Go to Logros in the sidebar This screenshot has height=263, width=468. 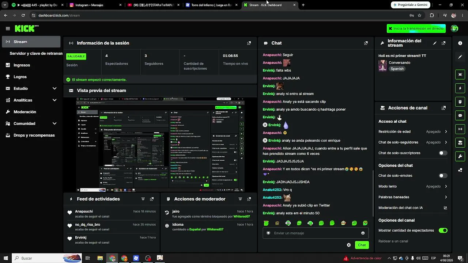click(x=31, y=77)
